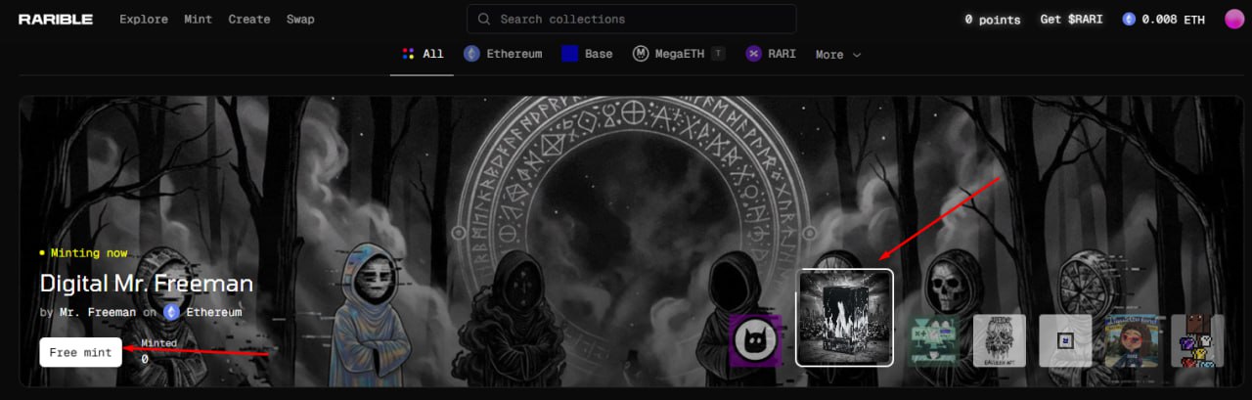This screenshot has width=1252, height=400.
Task: Filter by Base chain
Action: [587, 55]
